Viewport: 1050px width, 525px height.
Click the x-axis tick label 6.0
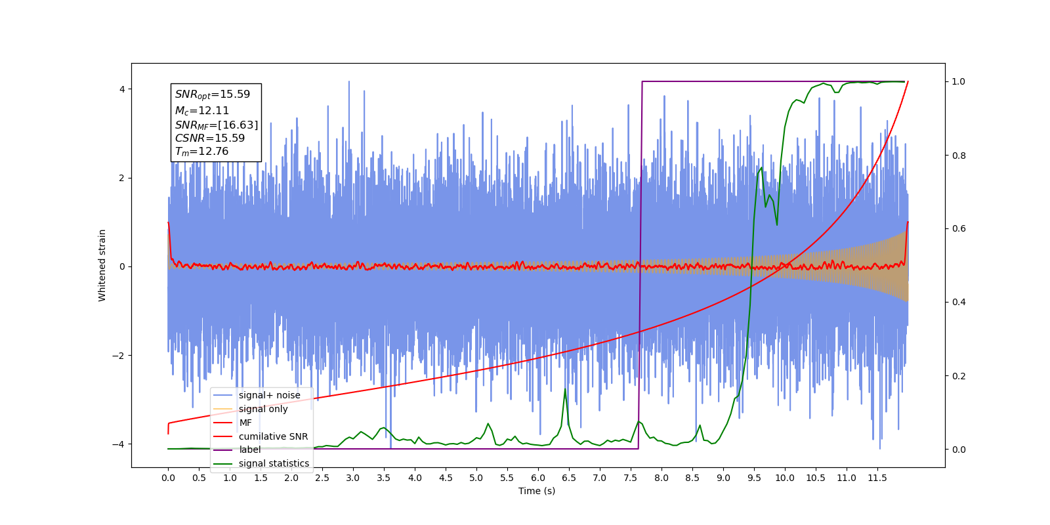pyautogui.click(x=538, y=478)
